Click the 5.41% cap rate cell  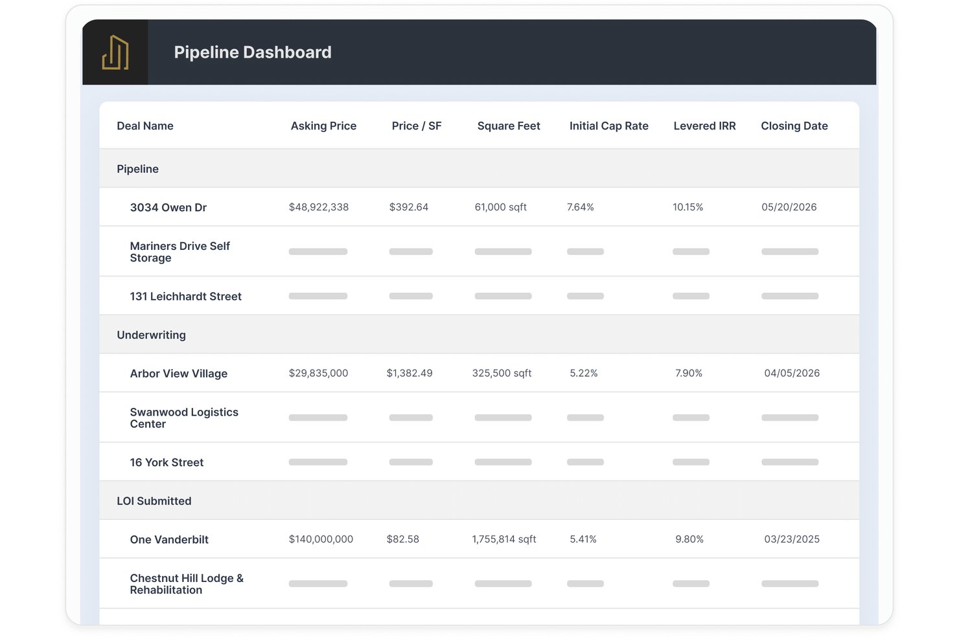[x=583, y=539]
